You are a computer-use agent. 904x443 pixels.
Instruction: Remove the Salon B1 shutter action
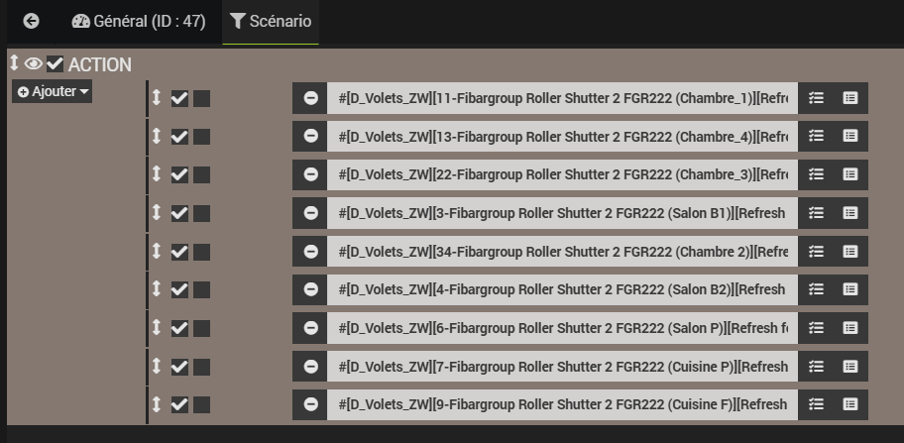(310, 213)
